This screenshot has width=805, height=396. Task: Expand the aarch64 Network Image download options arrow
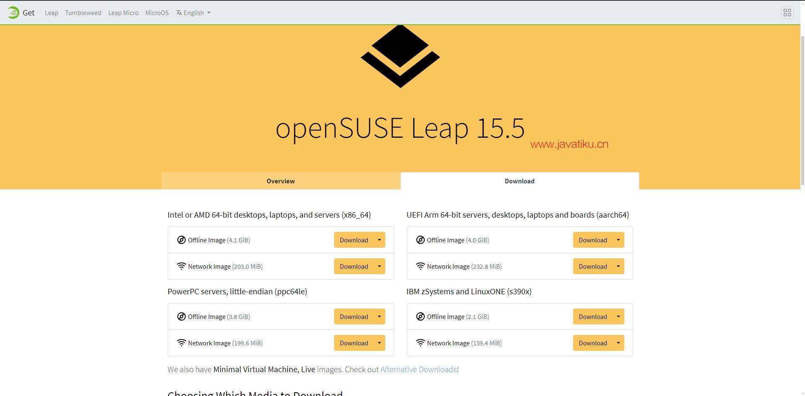click(x=618, y=266)
